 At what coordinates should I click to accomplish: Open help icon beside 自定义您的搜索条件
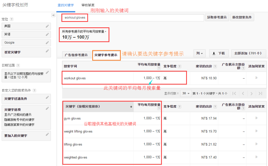coord(34,90)
